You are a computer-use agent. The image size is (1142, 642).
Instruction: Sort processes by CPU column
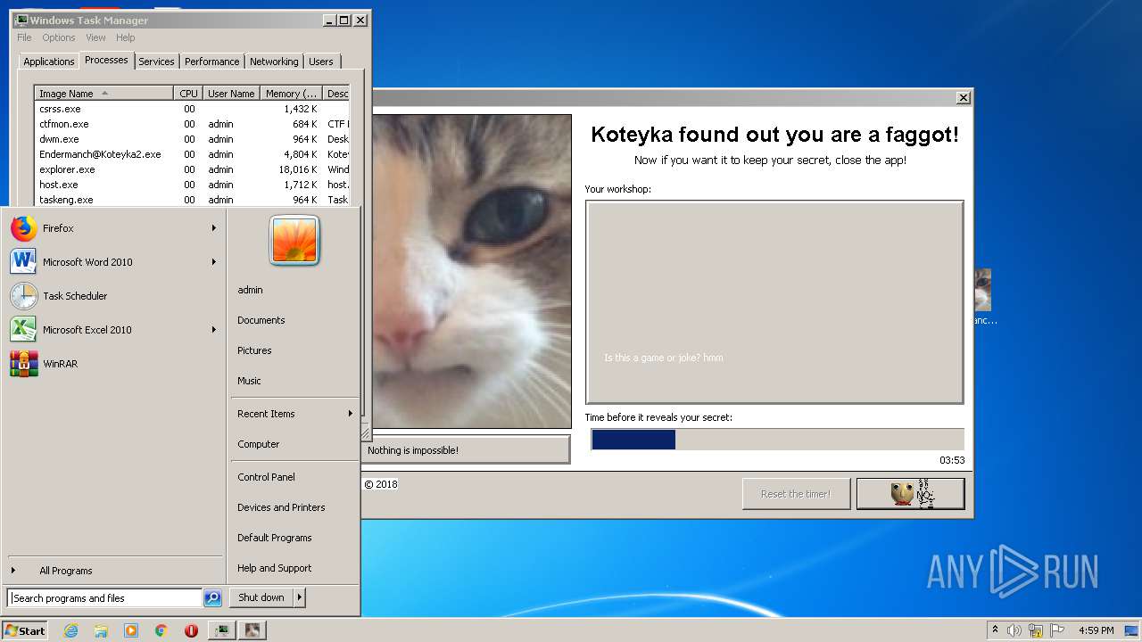coord(188,94)
